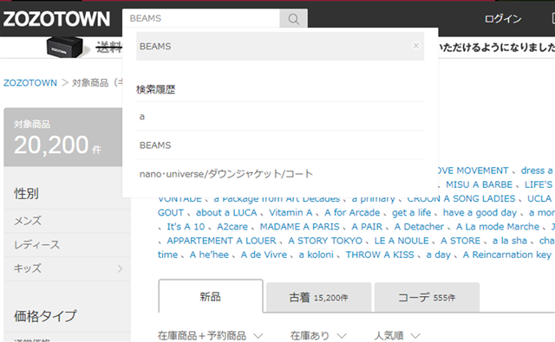The height and width of the screenshot is (342, 555).
Task: Filter by メンズ gender
Action: (x=67, y=221)
